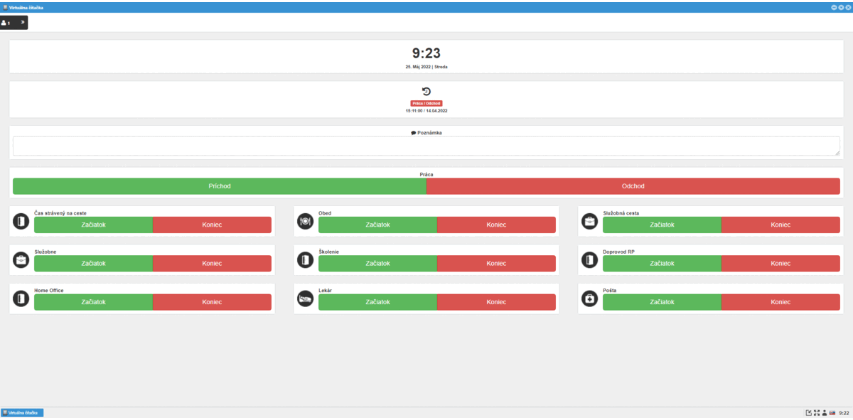853x420 pixels.
Task: Click the speech bubble icon beside Poznámka
Action: click(x=414, y=132)
